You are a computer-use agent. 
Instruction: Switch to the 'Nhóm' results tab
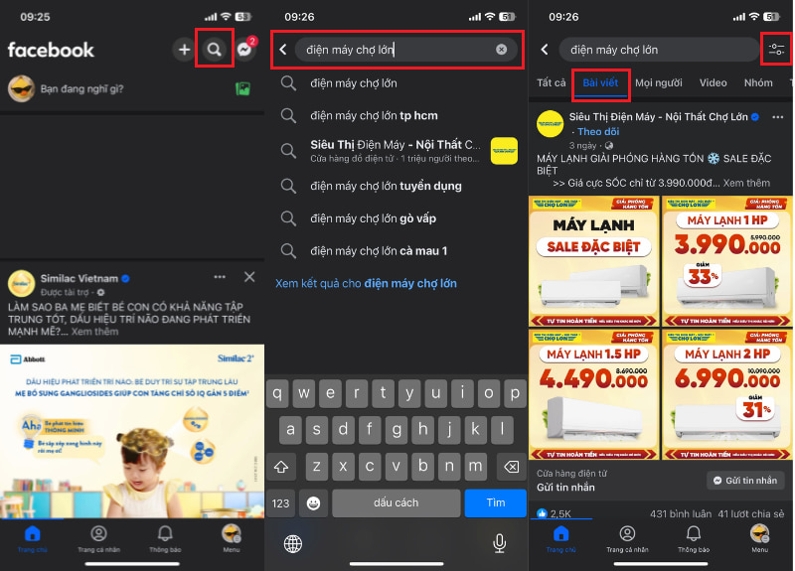click(758, 82)
